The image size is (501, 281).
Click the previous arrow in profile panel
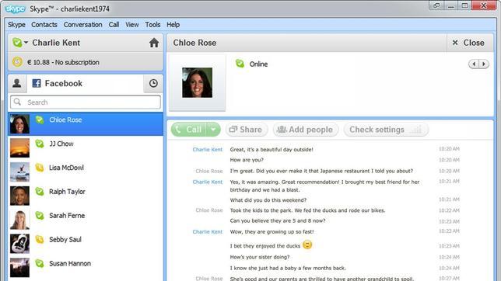point(474,64)
